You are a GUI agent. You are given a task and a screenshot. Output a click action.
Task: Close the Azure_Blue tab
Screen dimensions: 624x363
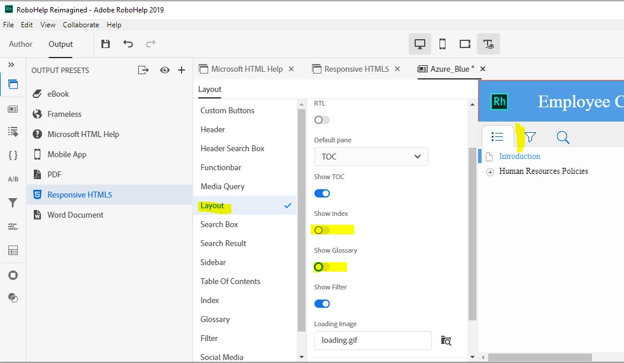[483, 69]
